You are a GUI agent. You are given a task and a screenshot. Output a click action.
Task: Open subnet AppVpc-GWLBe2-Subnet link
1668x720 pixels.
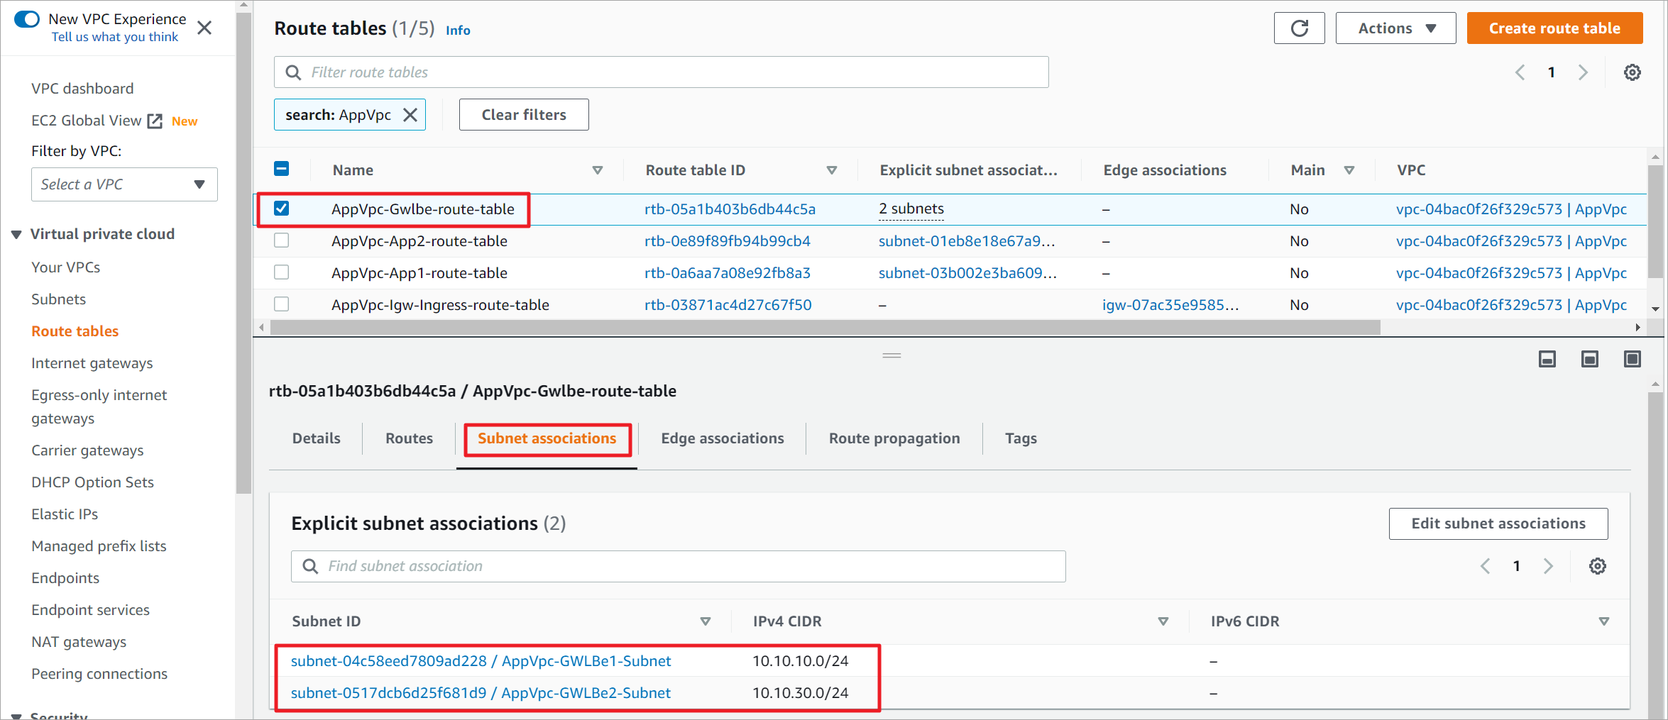click(x=481, y=693)
